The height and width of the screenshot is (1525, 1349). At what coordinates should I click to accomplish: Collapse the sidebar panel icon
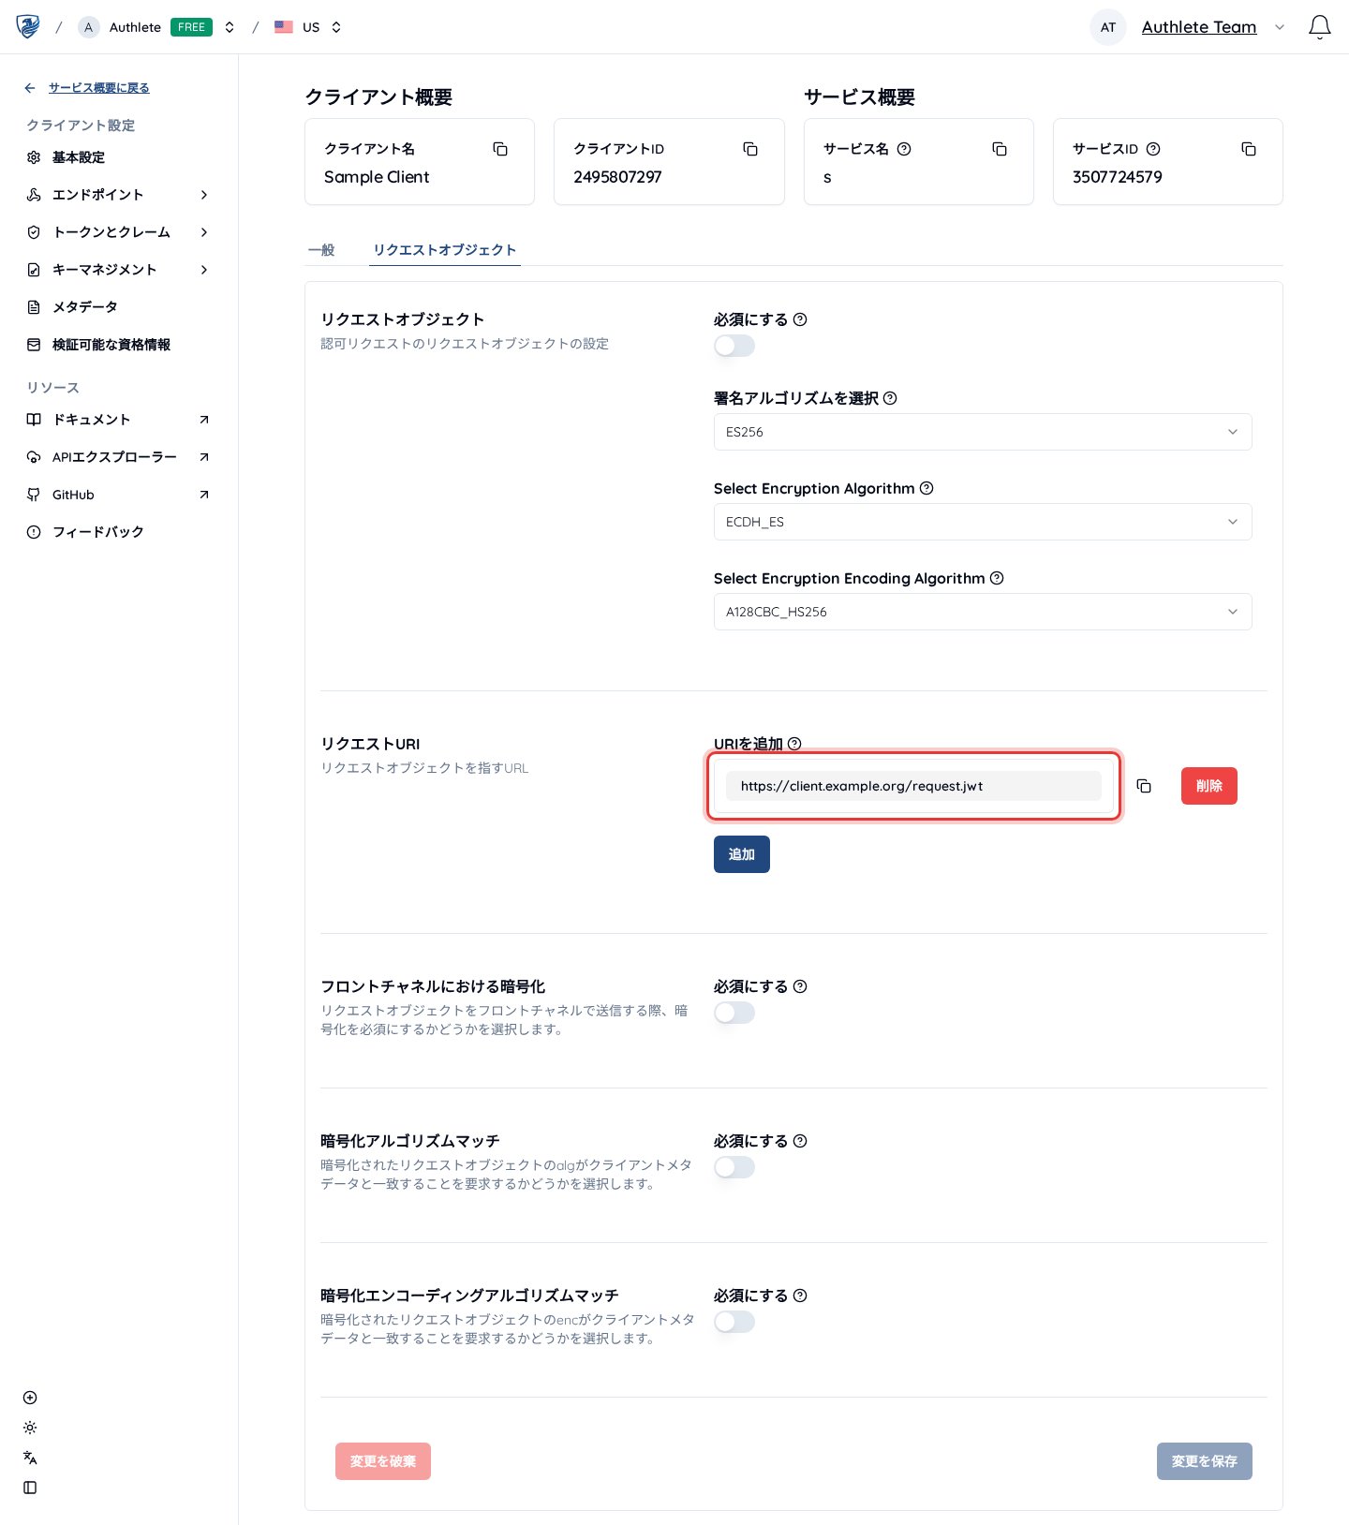click(30, 1488)
